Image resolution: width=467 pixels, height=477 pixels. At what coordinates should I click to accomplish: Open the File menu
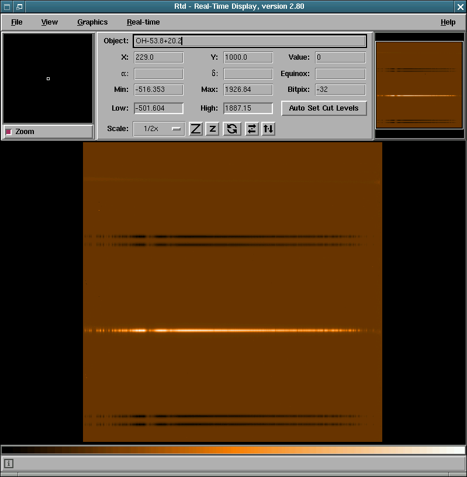17,22
